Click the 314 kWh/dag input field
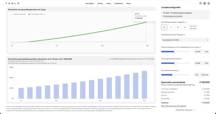The image size is (216, 114). [x=202, y=75]
